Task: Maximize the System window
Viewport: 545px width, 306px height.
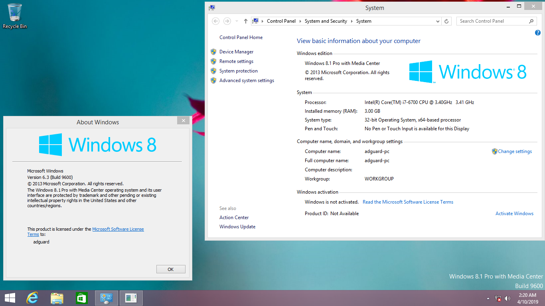Action: click(x=519, y=6)
